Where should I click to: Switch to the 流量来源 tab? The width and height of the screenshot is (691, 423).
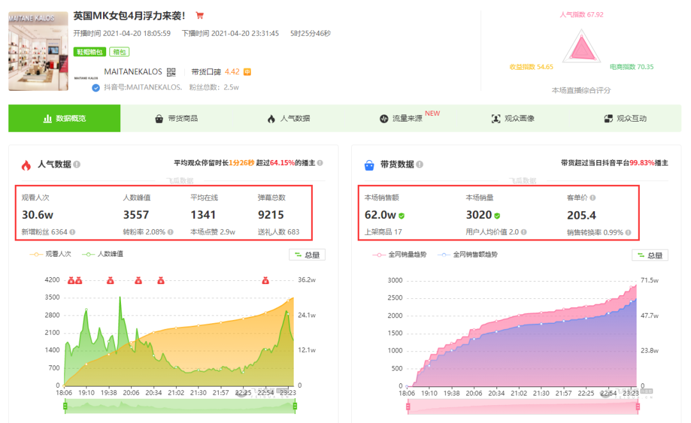[401, 118]
